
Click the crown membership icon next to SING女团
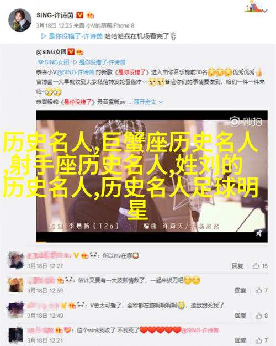pos(79,52)
